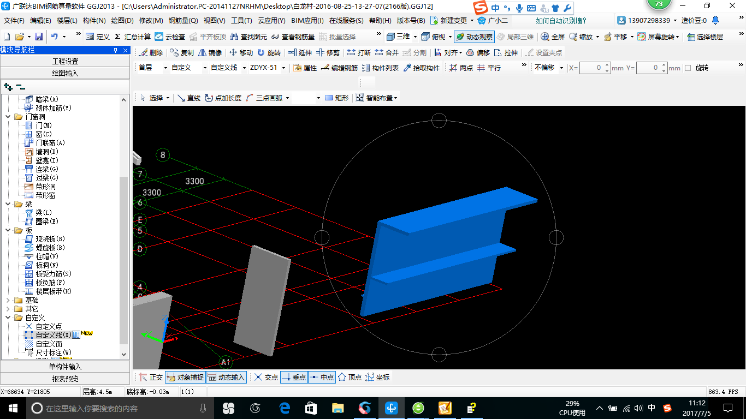Open 查看钢筋量 rebar quantity viewer

[x=293, y=37]
